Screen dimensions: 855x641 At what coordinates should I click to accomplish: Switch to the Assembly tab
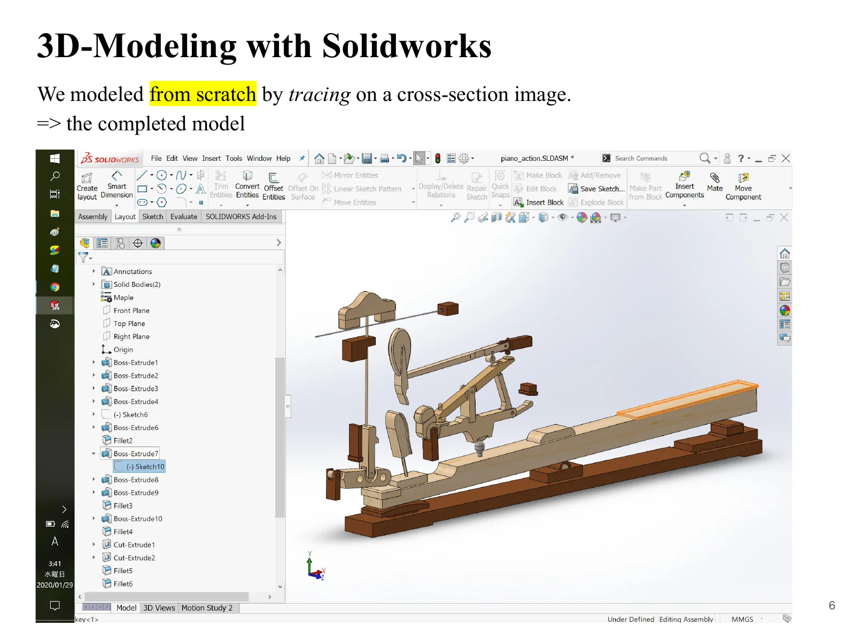coord(93,216)
